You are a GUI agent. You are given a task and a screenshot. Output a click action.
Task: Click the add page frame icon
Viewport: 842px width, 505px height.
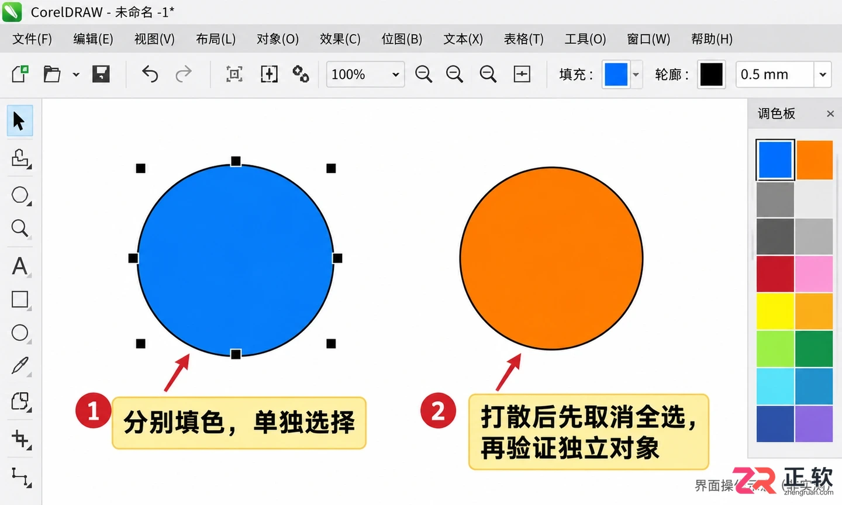(x=269, y=74)
